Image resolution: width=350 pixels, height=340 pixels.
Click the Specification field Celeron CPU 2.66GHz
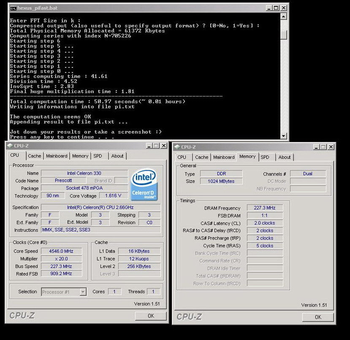click(x=100, y=207)
